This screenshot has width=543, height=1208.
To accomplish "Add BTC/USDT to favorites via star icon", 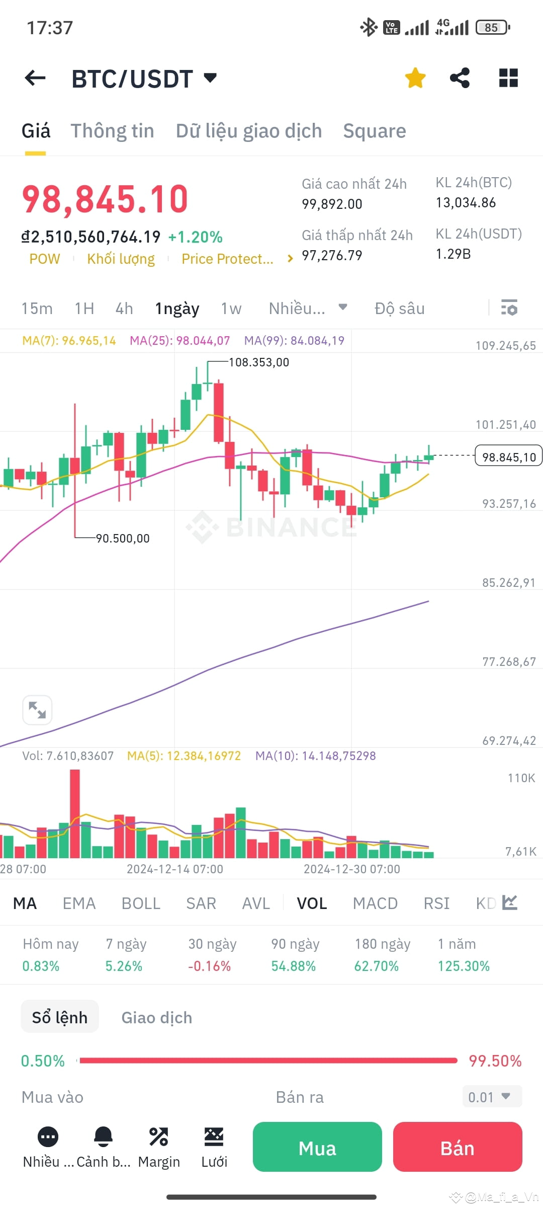I will tap(415, 78).
